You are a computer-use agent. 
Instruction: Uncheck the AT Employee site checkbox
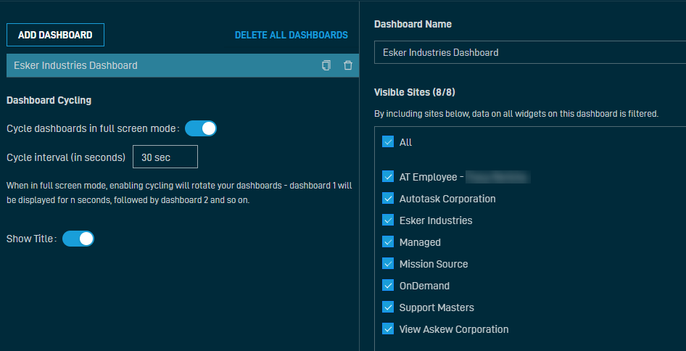[388, 177]
